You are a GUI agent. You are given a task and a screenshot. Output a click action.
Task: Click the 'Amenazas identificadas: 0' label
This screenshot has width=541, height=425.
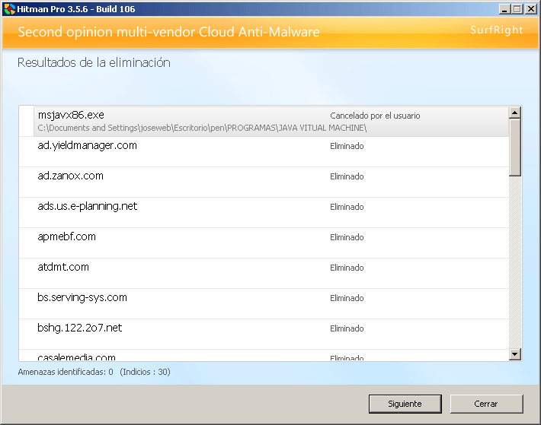tap(66, 372)
